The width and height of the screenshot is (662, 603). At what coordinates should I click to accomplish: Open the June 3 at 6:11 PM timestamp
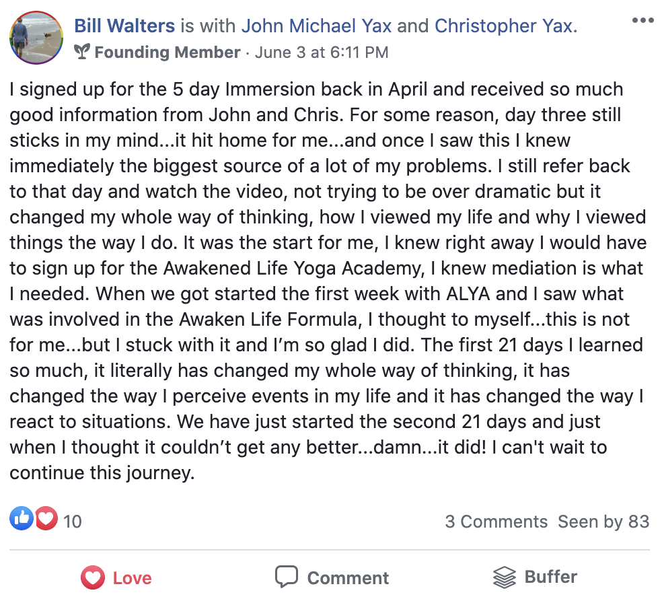click(322, 52)
